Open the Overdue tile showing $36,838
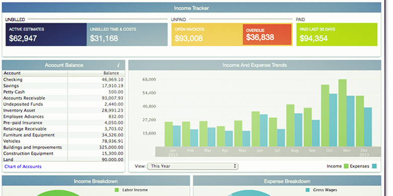This screenshot has height=196, width=393. tap(267, 35)
